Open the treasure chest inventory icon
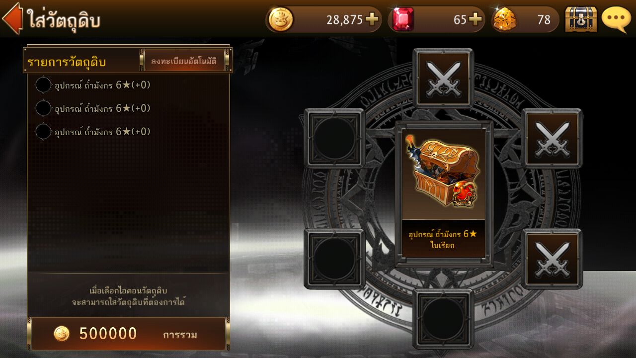 tap(581, 19)
